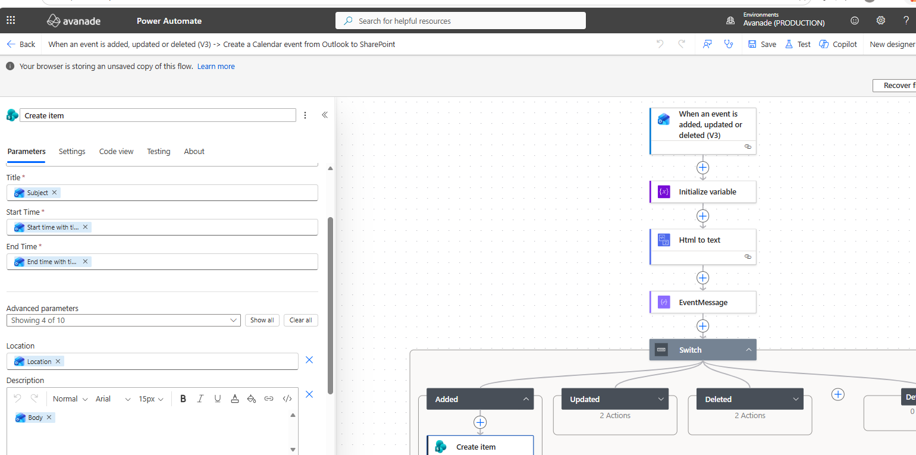916x455 pixels.
Task: Open the settings gear in header
Action: pyautogui.click(x=881, y=21)
